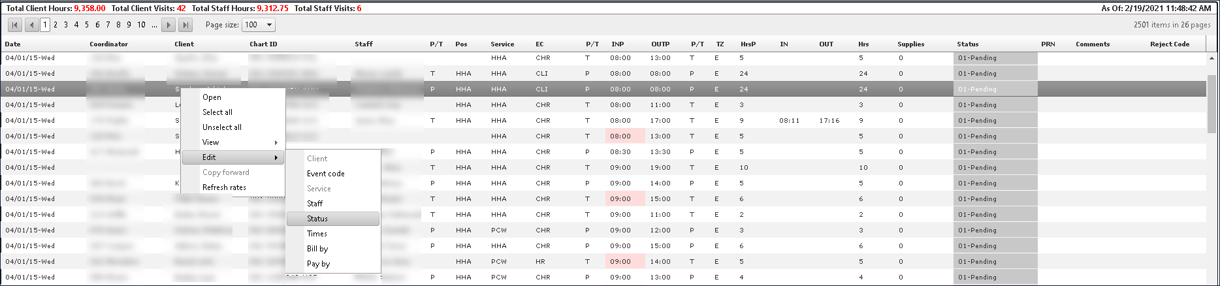Sort by the Coordinator column header
The height and width of the screenshot is (286, 1220).
click(108, 44)
